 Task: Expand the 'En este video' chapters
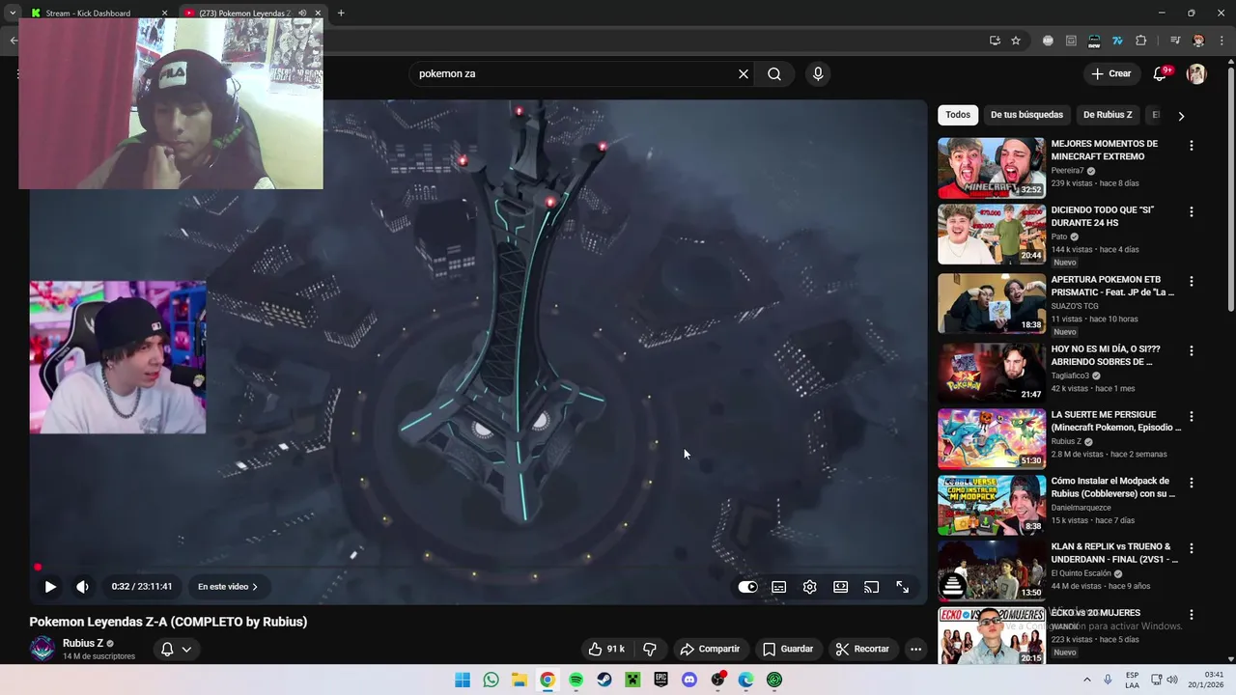[228, 587]
